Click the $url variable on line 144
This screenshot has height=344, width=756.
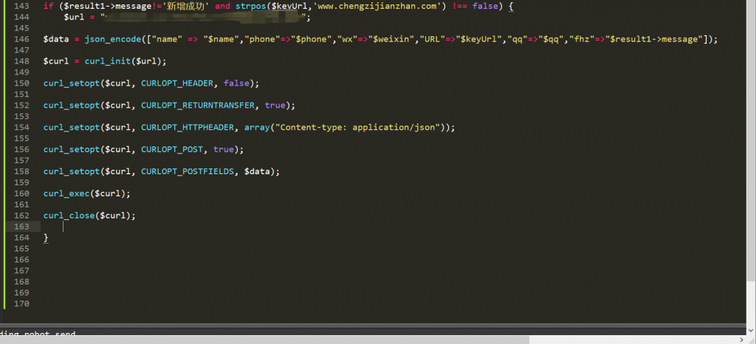(x=74, y=16)
